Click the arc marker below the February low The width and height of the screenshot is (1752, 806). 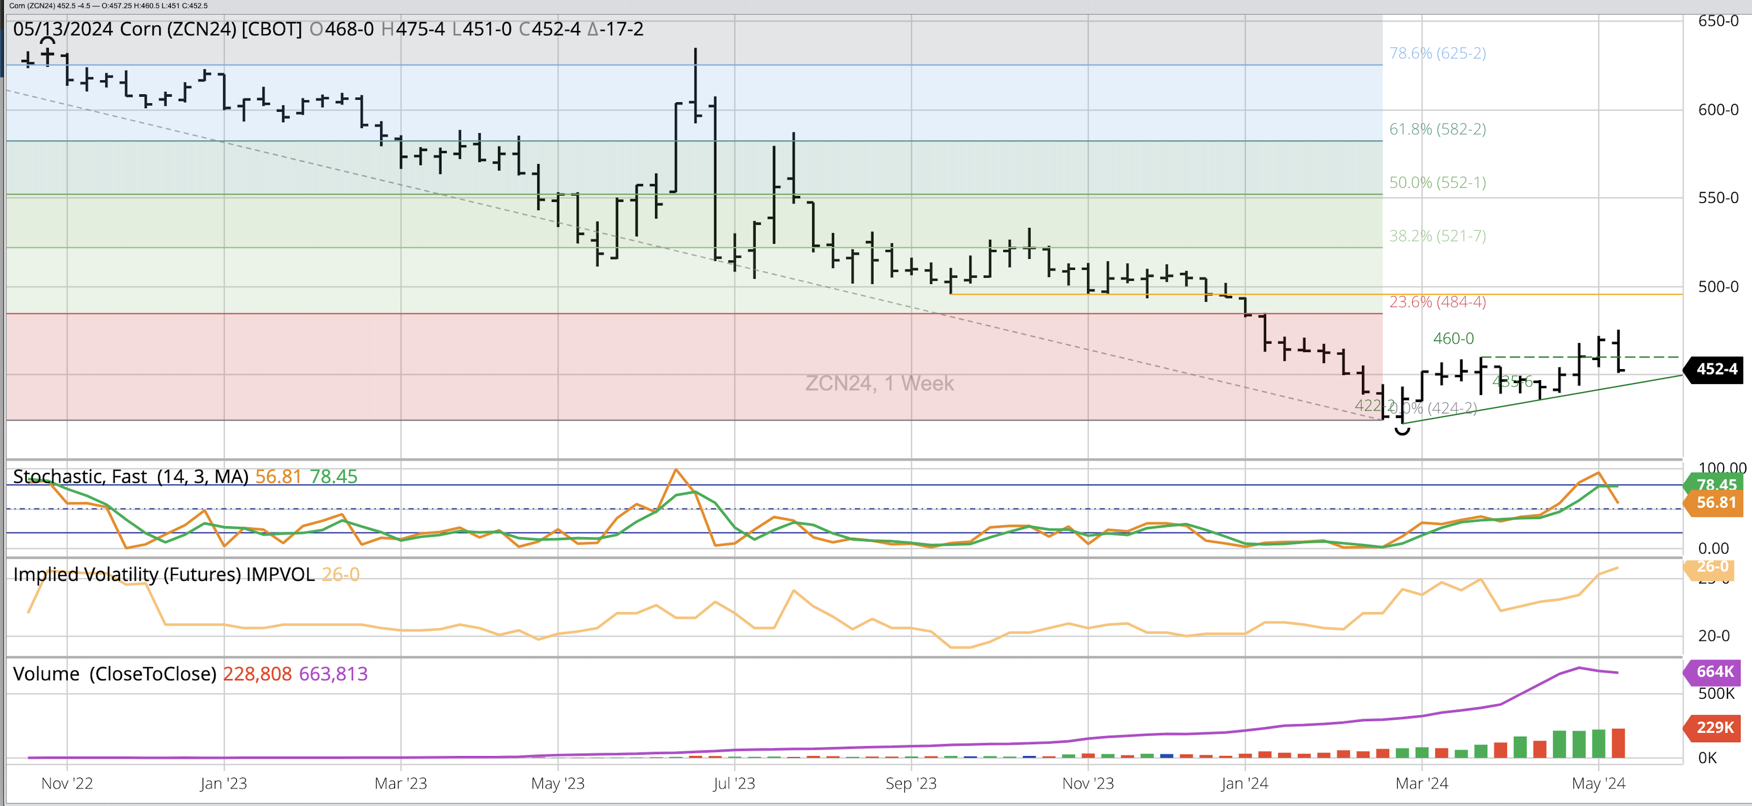[x=1402, y=431]
